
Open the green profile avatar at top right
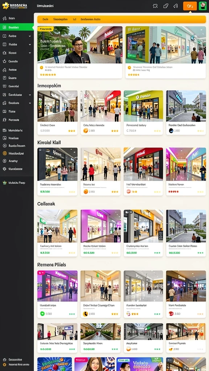[202, 6]
